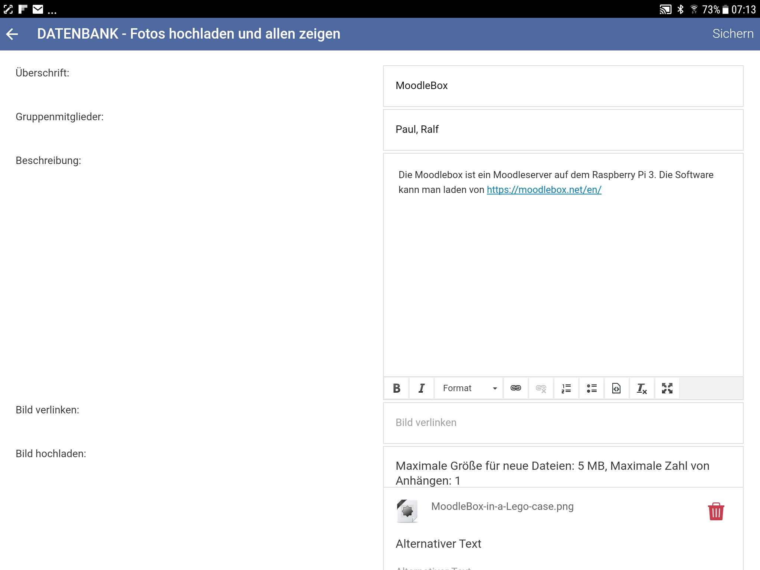760x570 pixels.
Task: Expand editor to fullscreen
Action: [667, 388]
